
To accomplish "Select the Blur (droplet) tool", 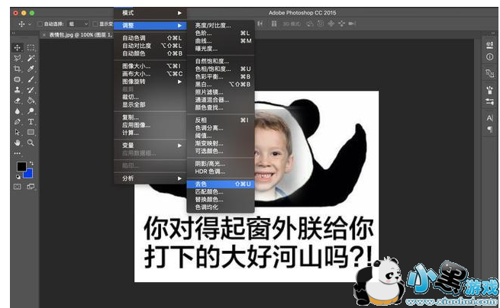I will click(x=18, y=111).
